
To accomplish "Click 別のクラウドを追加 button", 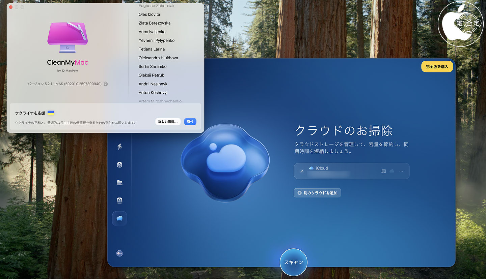I will point(317,193).
